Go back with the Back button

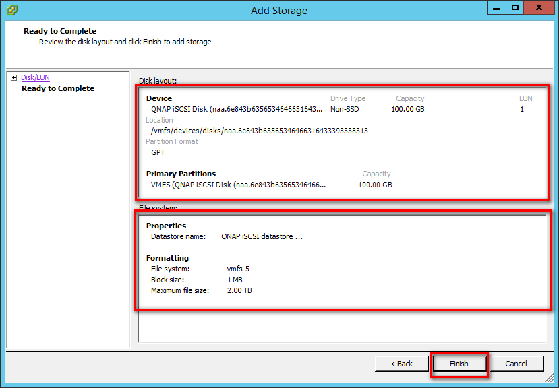[x=401, y=364]
